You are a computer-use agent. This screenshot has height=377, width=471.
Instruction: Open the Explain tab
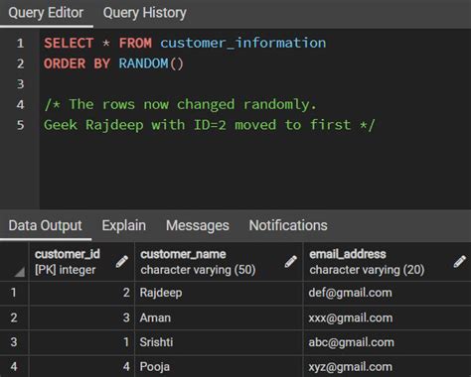point(124,226)
